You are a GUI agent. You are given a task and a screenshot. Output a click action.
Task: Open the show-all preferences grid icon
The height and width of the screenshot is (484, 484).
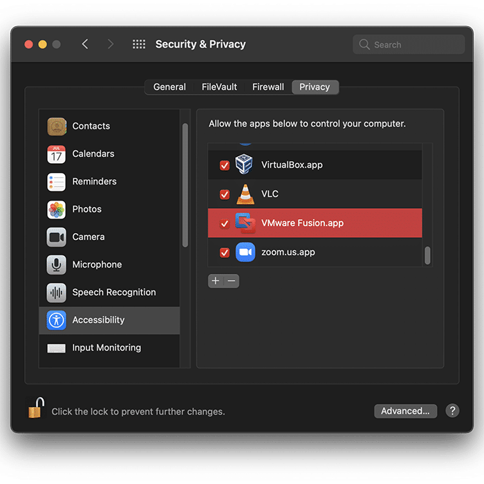(x=139, y=44)
